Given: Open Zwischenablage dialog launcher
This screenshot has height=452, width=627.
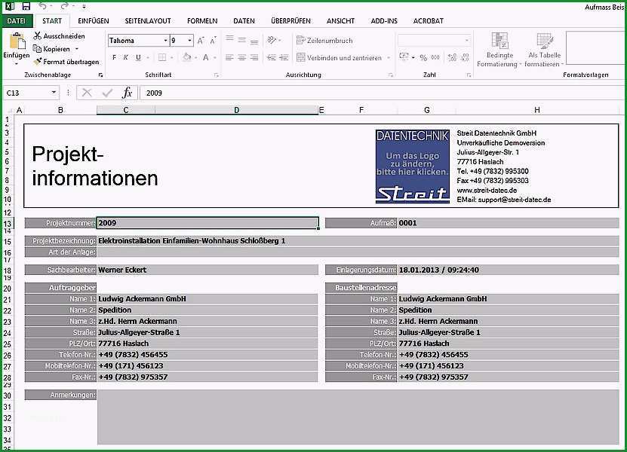Looking at the screenshot, I should pyautogui.click(x=100, y=75).
